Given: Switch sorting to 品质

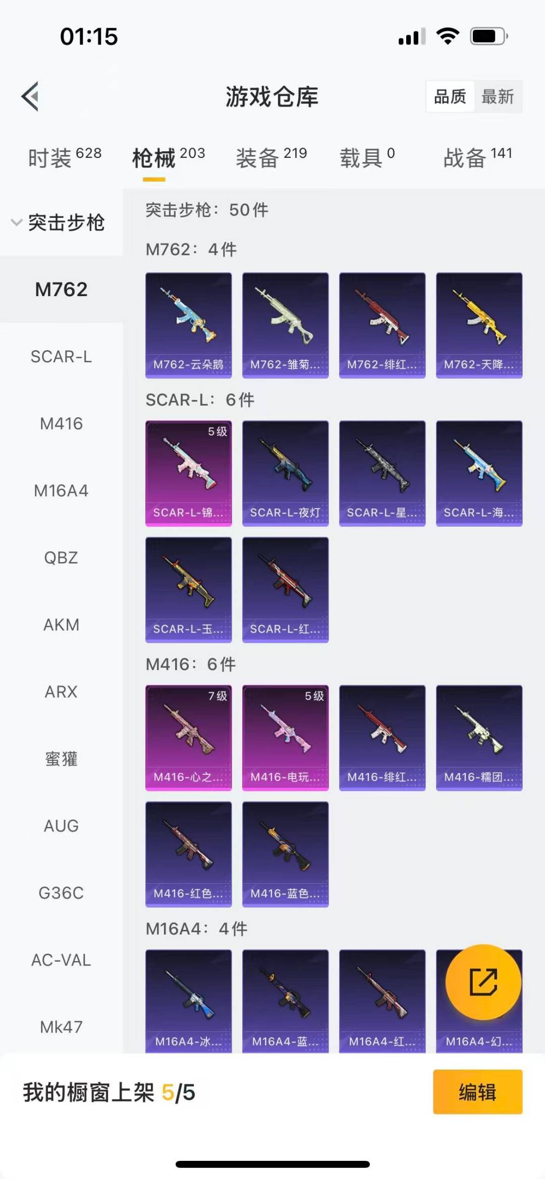Looking at the screenshot, I should (450, 96).
